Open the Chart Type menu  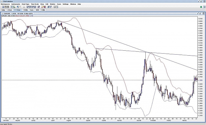click(25, 4)
